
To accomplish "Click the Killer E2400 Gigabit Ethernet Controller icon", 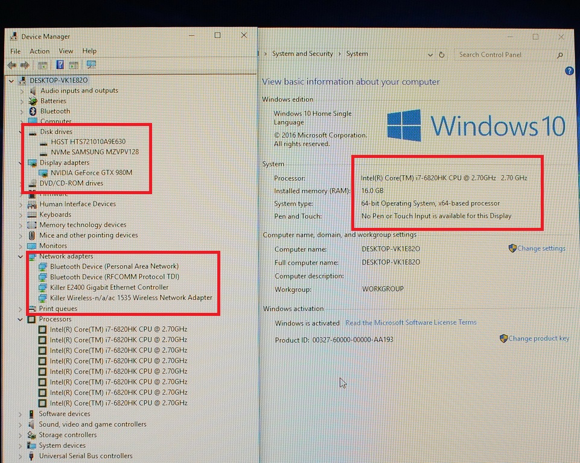I will (x=42, y=287).
